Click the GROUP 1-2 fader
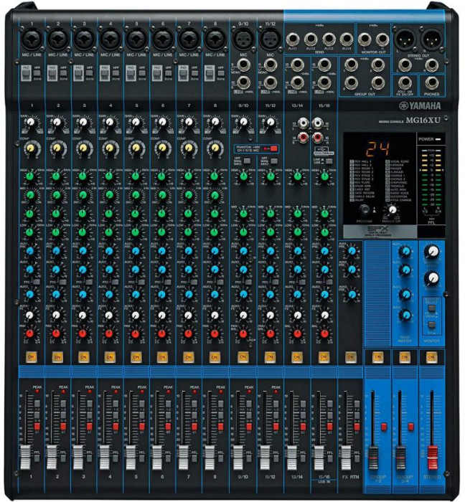Viewport: 465px width, 502px height. tap(374, 455)
